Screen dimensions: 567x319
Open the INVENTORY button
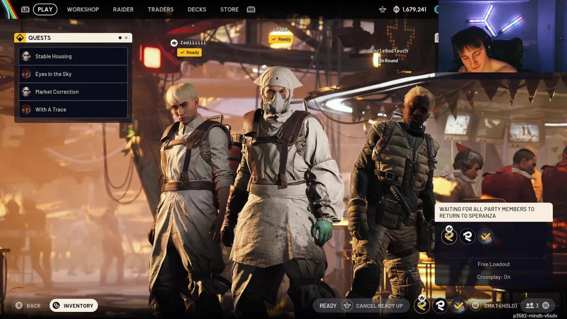[x=74, y=306]
